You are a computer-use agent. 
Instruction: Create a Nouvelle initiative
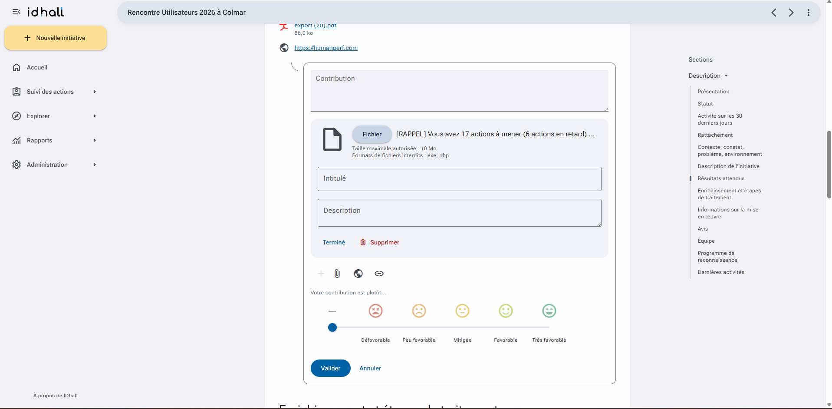pyautogui.click(x=56, y=38)
